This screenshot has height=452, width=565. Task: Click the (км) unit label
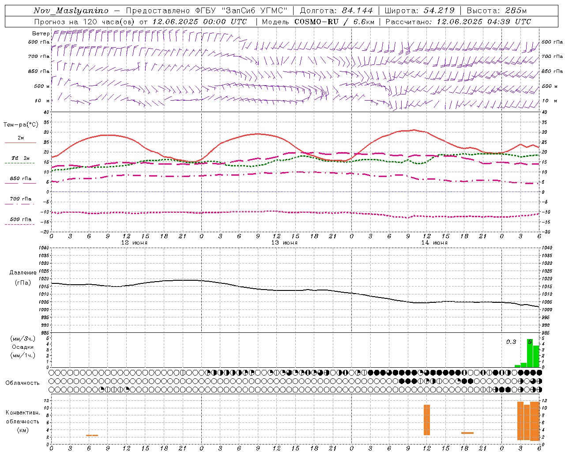point(23,430)
